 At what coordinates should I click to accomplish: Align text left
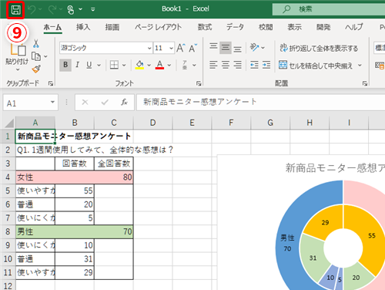pyautogui.click(x=213, y=65)
